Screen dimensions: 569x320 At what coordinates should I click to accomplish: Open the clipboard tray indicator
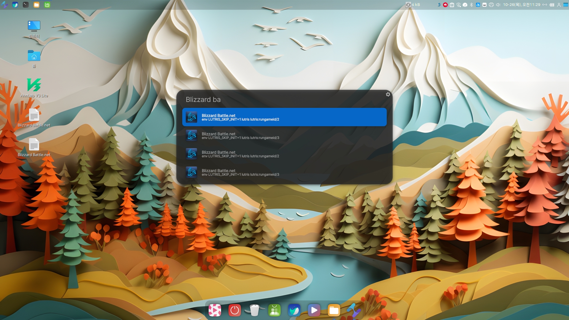click(x=452, y=5)
